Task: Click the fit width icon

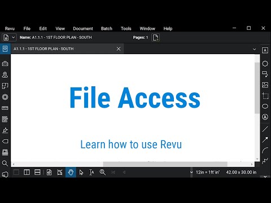Action: point(60,172)
